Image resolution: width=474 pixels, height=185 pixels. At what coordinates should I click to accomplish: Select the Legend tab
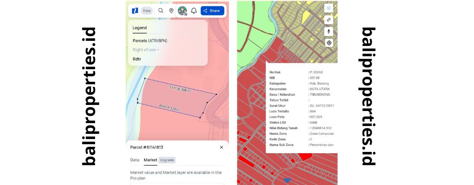pos(140,28)
